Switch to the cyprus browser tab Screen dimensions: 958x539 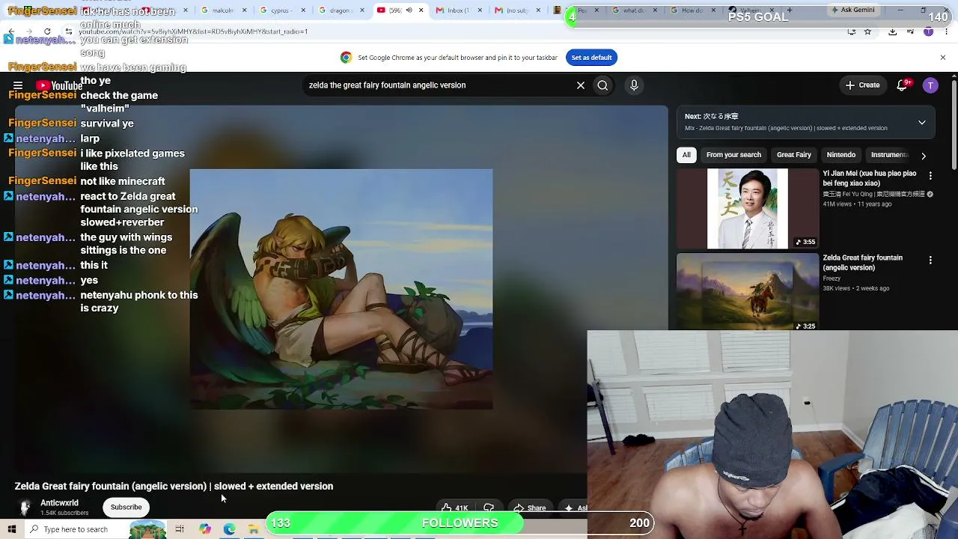pos(281,10)
